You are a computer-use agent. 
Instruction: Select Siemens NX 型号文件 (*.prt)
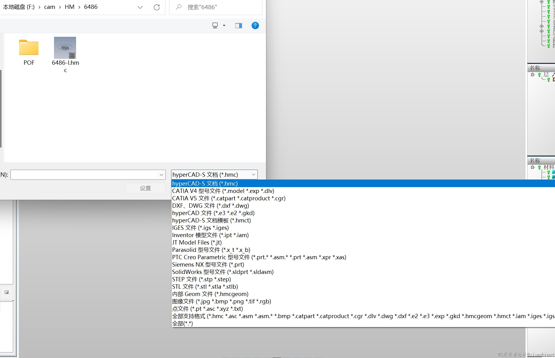[x=363, y=264]
